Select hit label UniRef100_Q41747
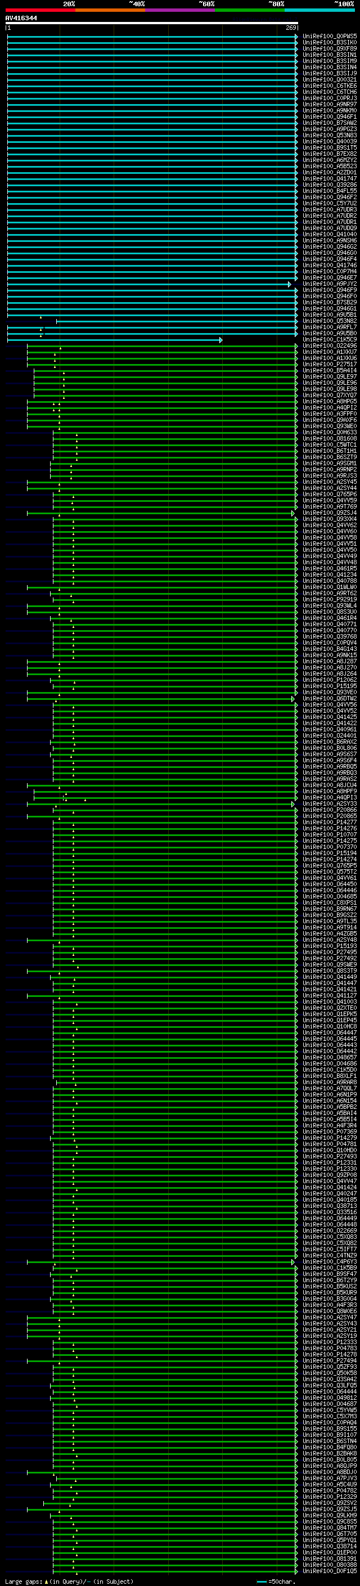Screen dimensions: 360x1586 click(330, 178)
